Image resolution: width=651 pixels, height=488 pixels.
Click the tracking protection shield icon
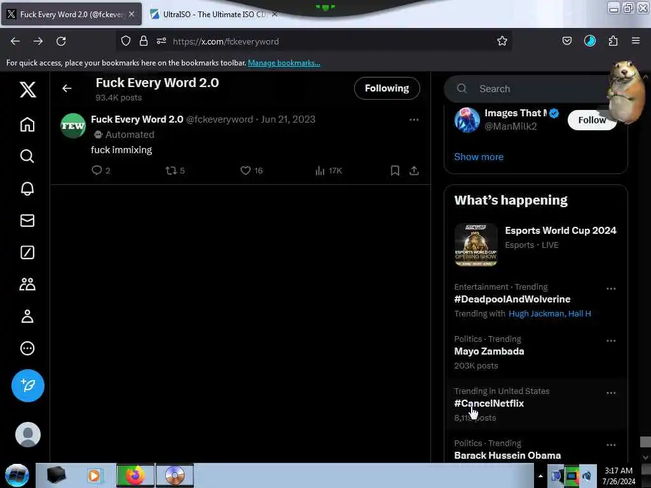coord(126,41)
